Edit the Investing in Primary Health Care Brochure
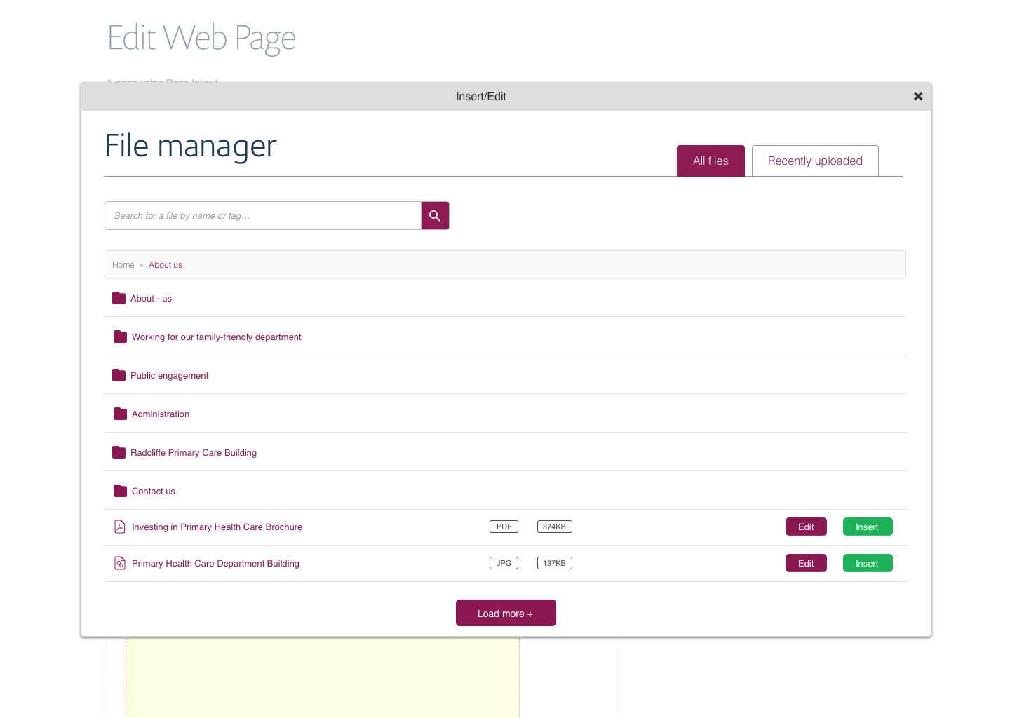1010x718 pixels. [805, 527]
